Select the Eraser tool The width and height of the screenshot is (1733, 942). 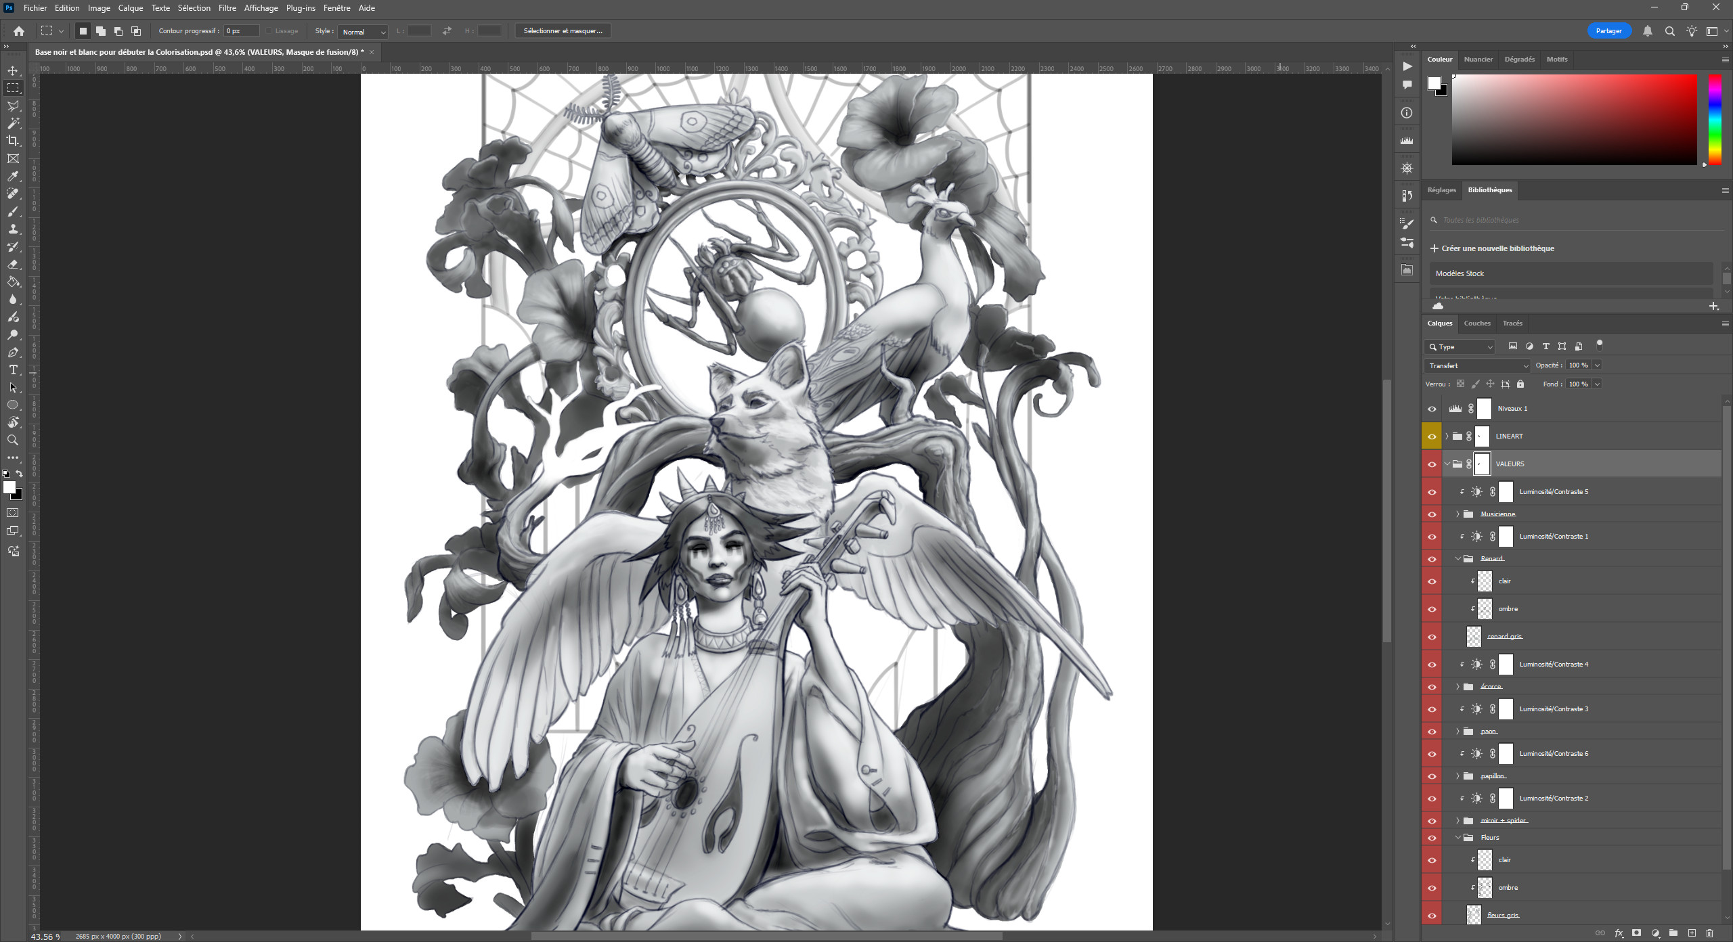point(13,265)
